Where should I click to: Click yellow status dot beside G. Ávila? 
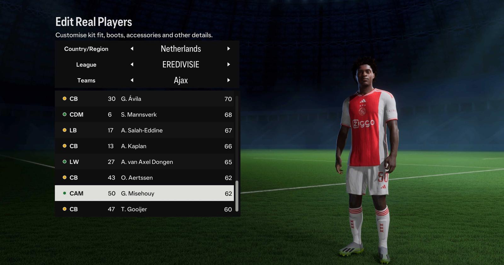[x=65, y=98]
